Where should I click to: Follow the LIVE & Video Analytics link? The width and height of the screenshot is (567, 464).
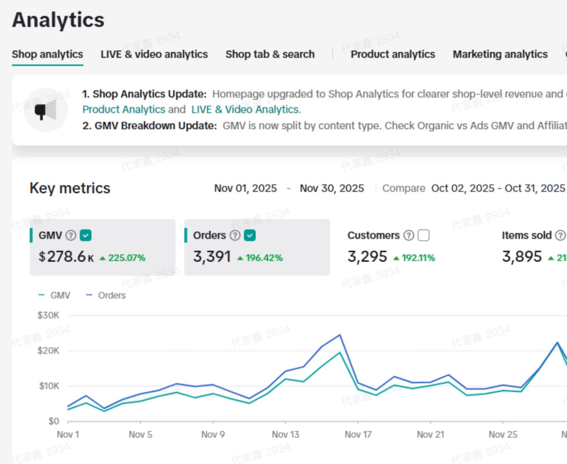(246, 110)
